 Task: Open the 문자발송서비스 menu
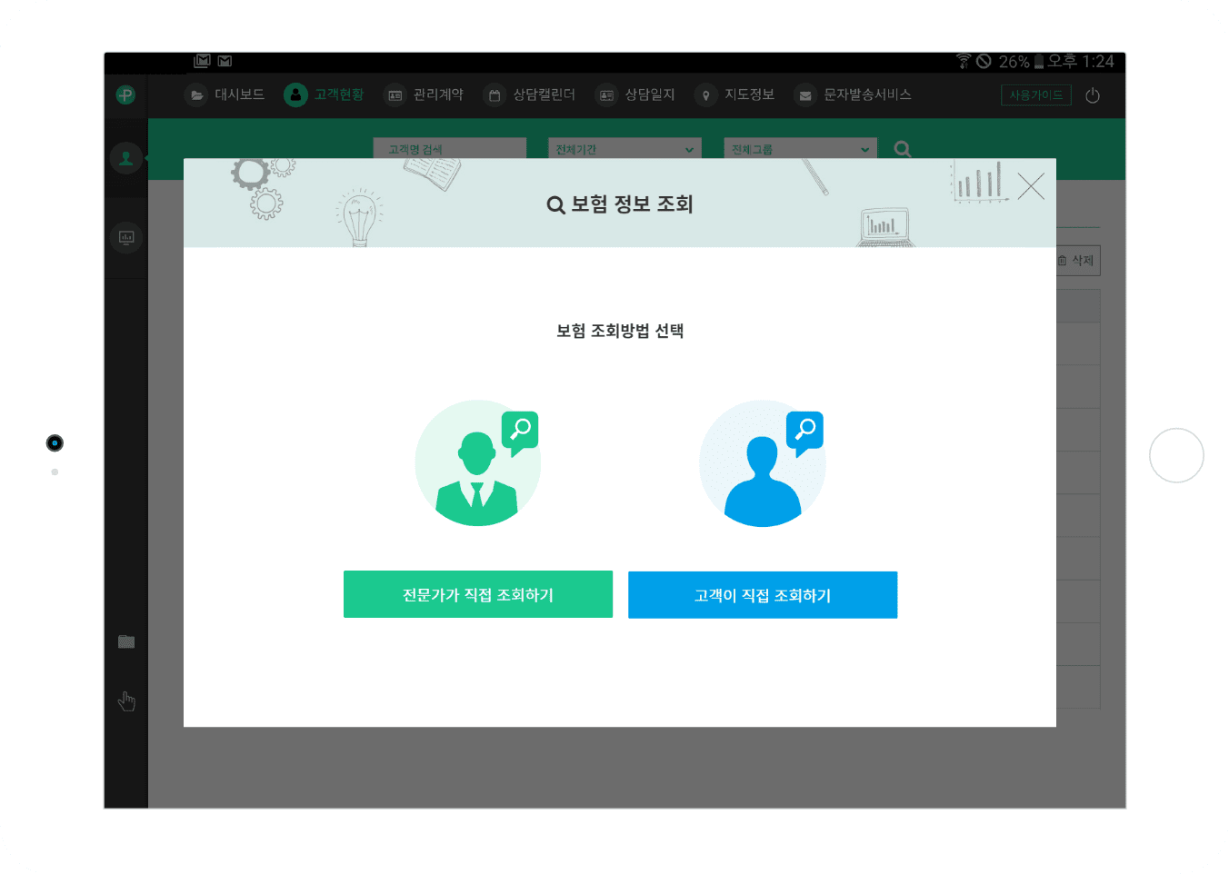point(867,94)
